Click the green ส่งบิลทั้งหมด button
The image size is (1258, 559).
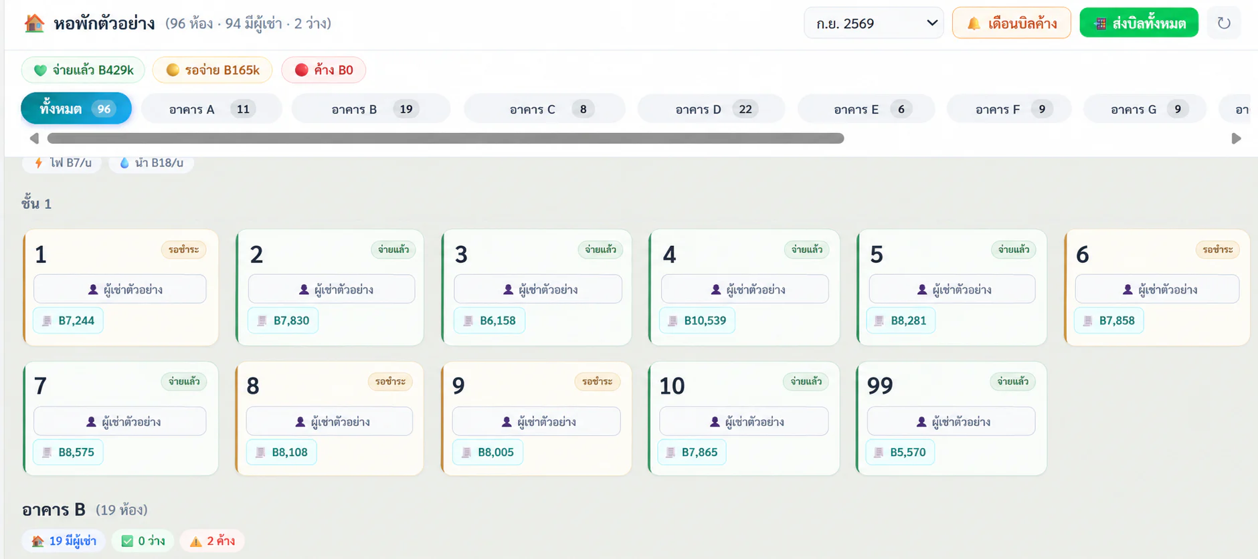click(1139, 23)
